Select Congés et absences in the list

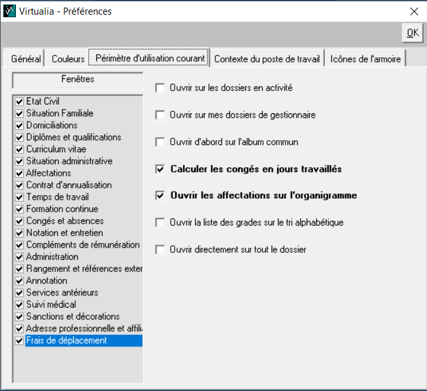coord(63,221)
